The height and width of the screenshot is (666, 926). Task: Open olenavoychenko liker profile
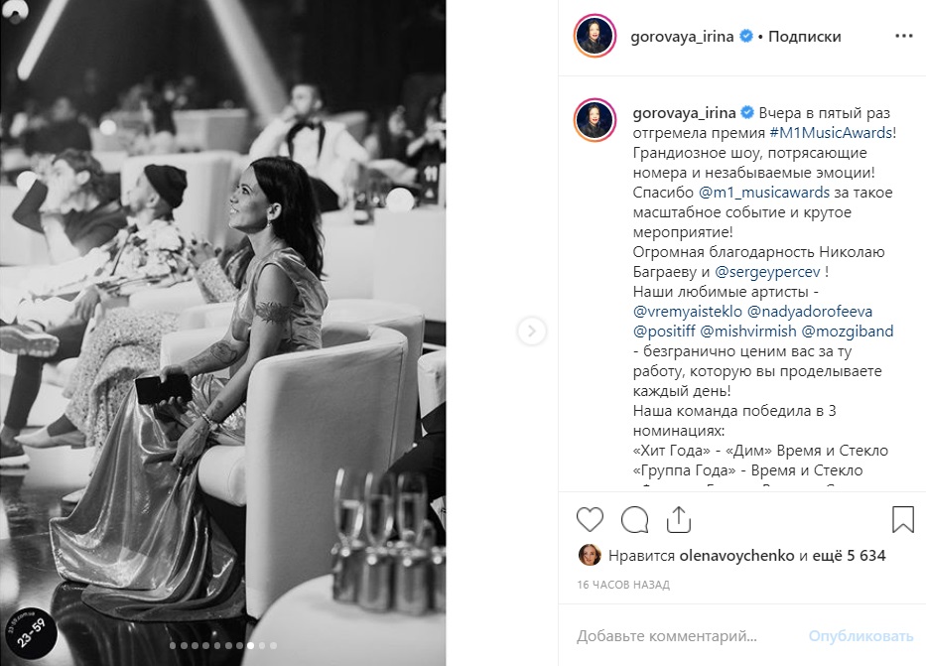737,555
